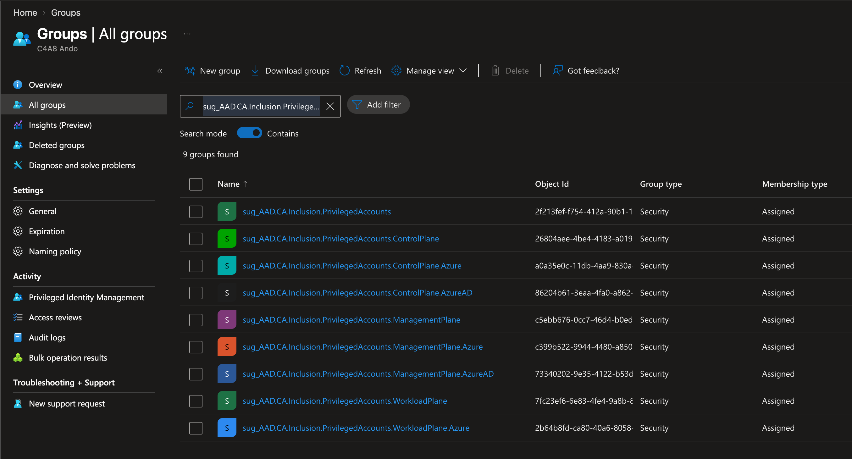Click the Object Id 2f213fef-f754-412a-90b1-1 cell
Viewport: 852px width, 459px height.
(584, 212)
